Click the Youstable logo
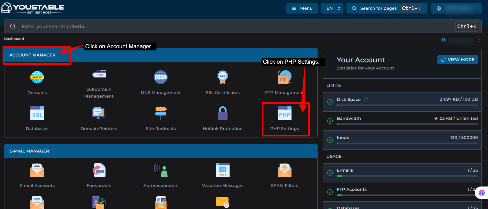This screenshot has height=209, width=488. point(32,8)
